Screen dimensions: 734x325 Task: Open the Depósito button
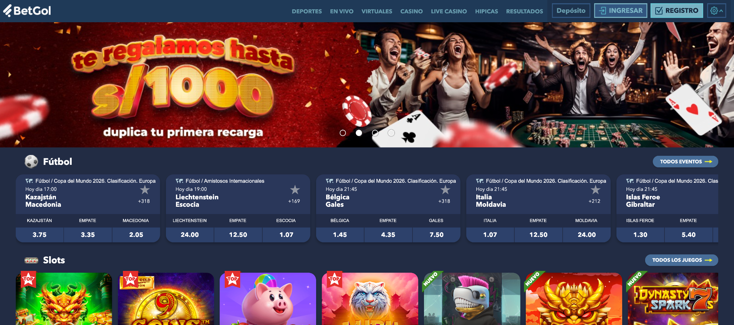click(571, 11)
